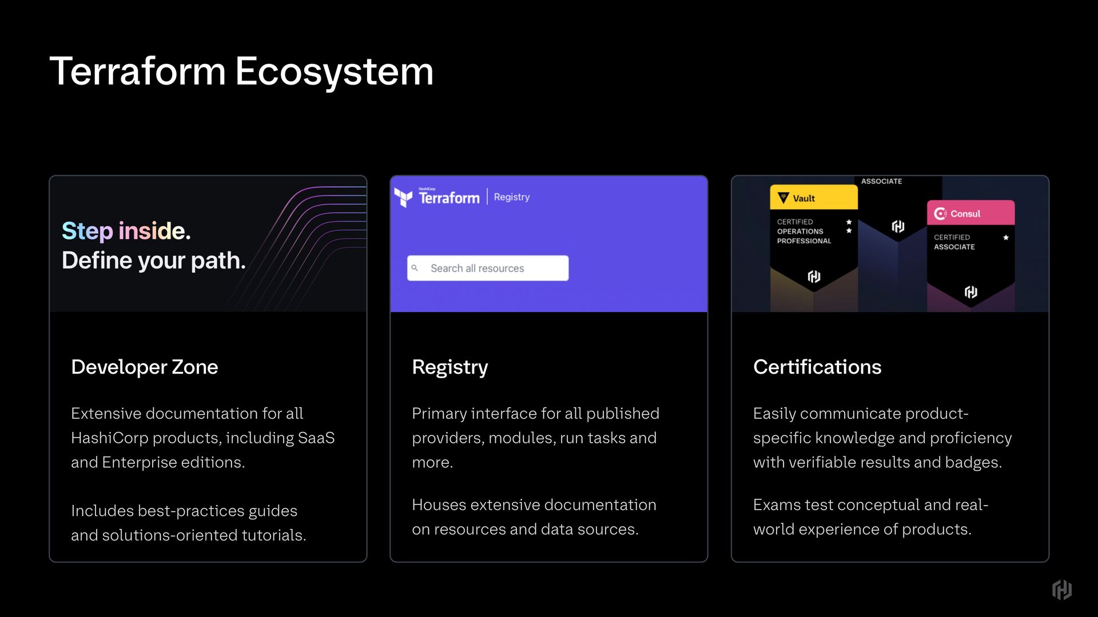
Task: Click 'Exams test conceptual and real-' paragraph
Action: point(871,517)
